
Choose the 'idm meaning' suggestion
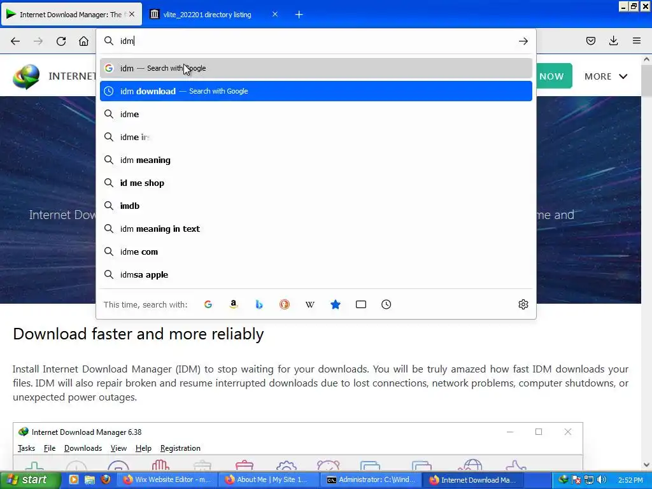click(316, 160)
